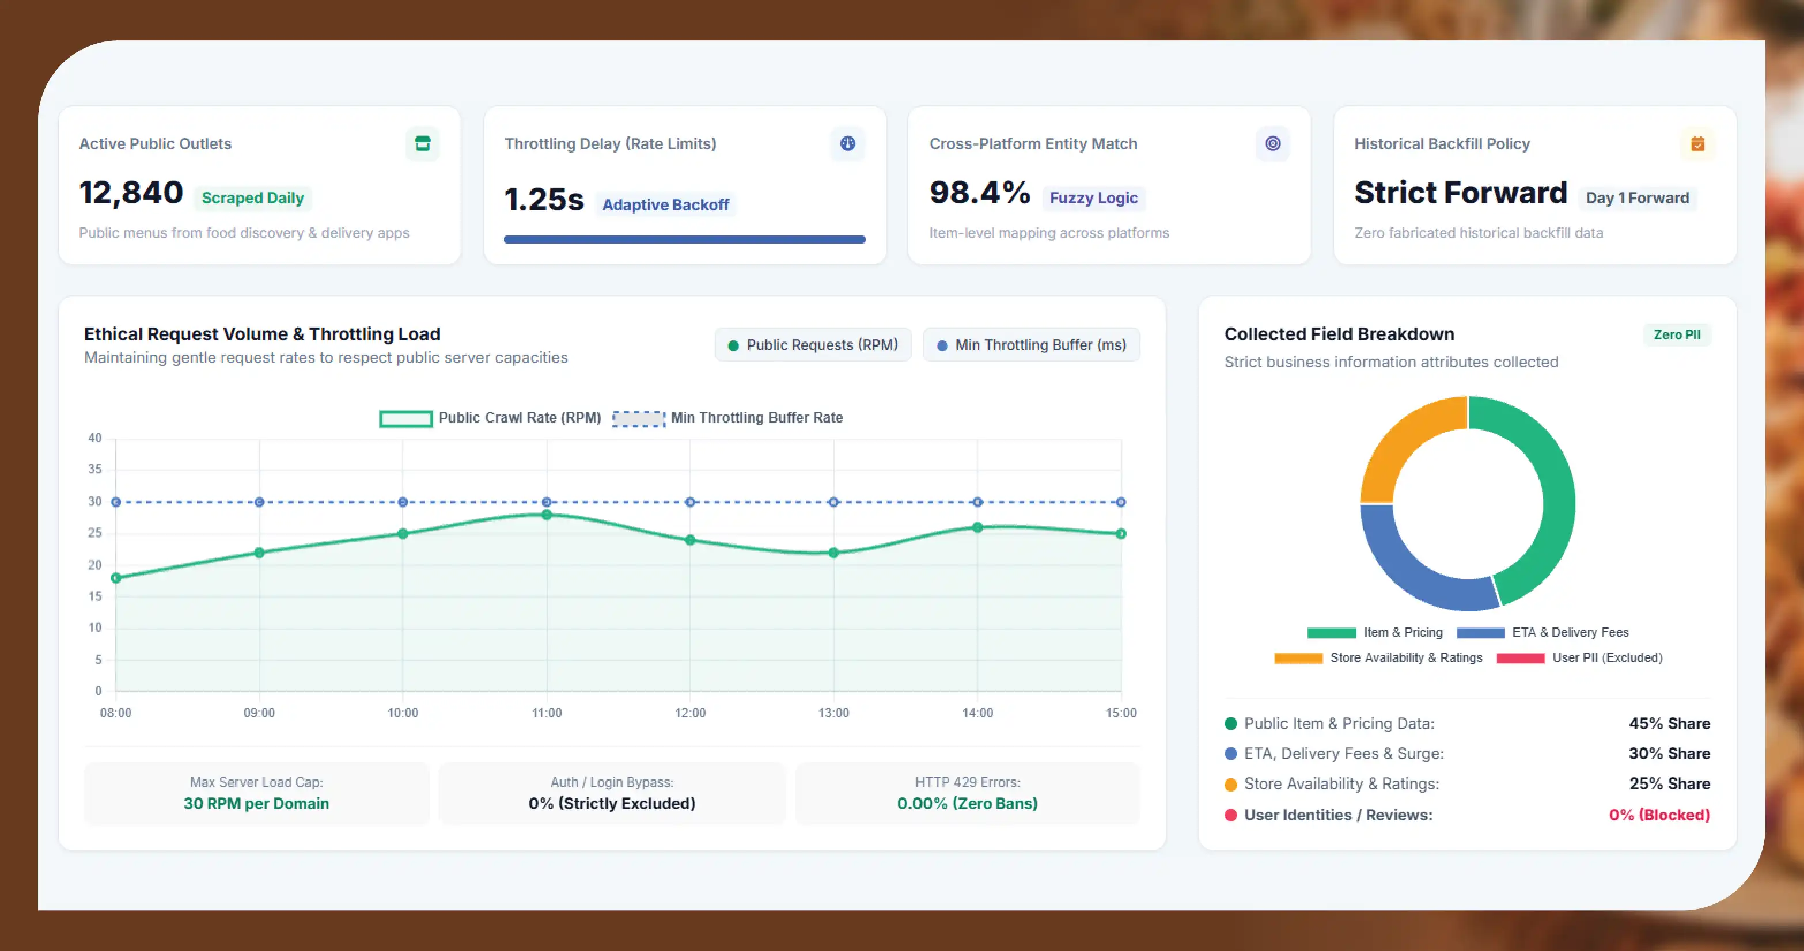Click the 11:00 green crawl rate data point
Screen dimensions: 1804x951
pyautogui.click(x=547, y=515)
